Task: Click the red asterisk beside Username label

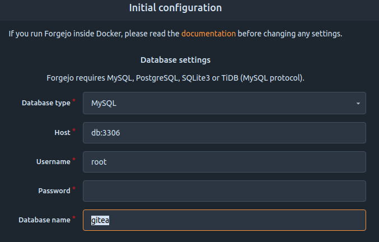Action: click(74, 159)
